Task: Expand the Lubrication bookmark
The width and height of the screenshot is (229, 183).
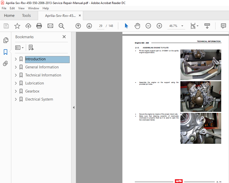Action: pyautogui.click(x=16, y=83)
